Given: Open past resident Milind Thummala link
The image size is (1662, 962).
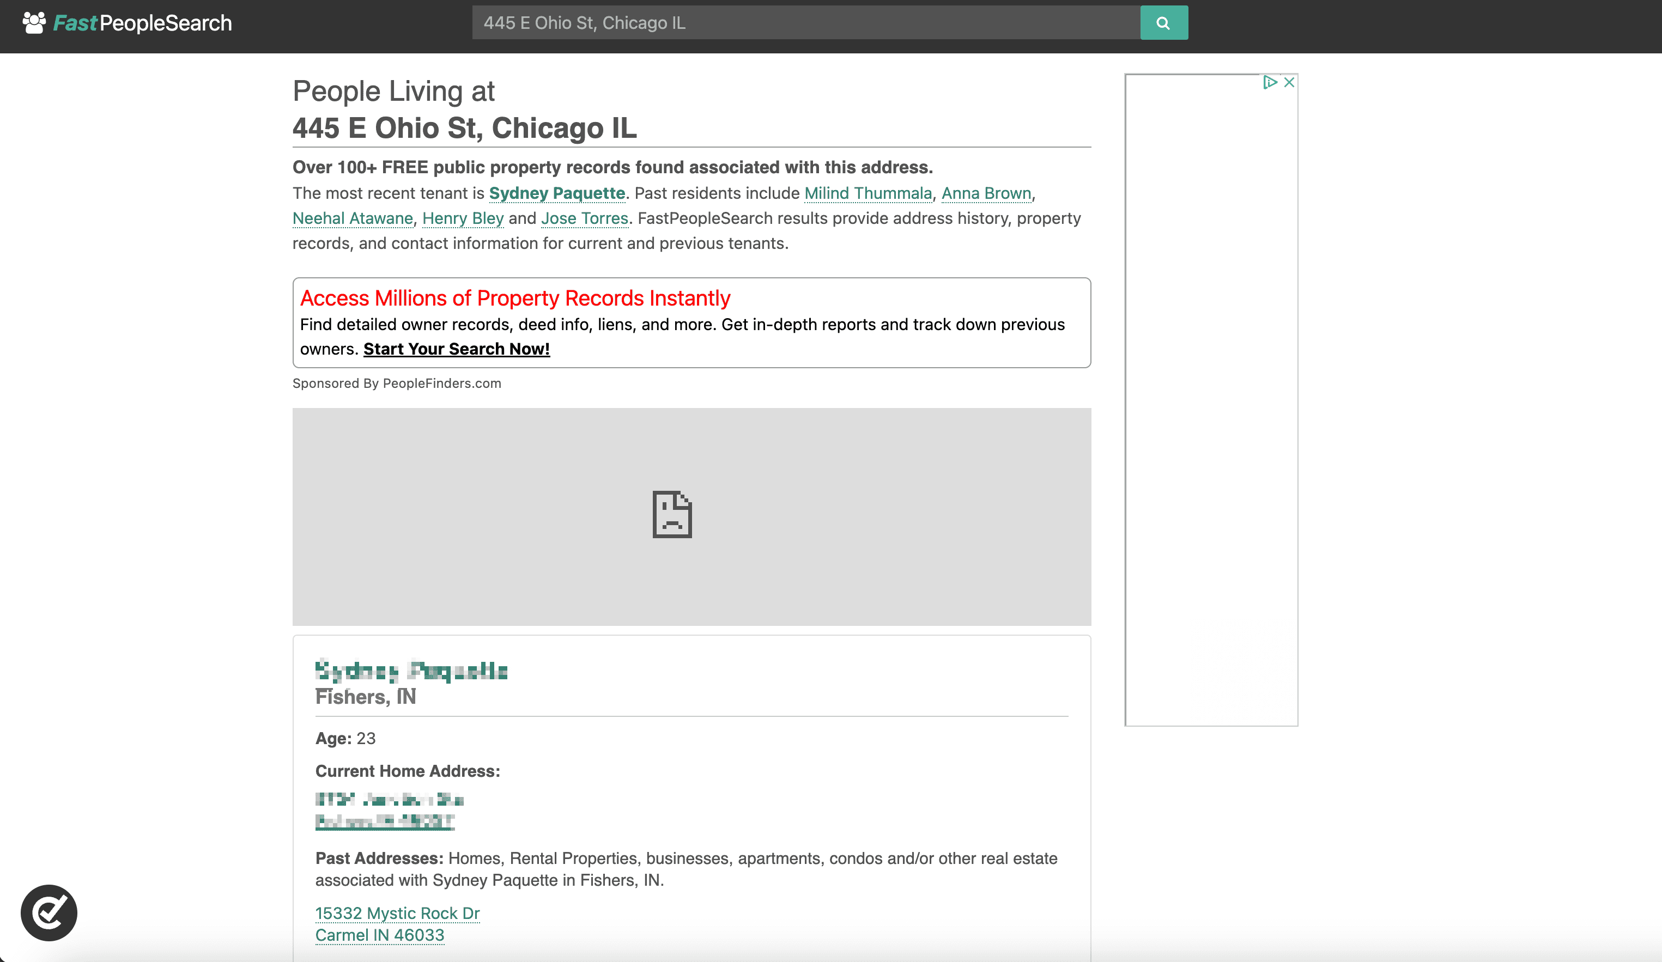Looking at the screenshot, I should coord(868,193).
